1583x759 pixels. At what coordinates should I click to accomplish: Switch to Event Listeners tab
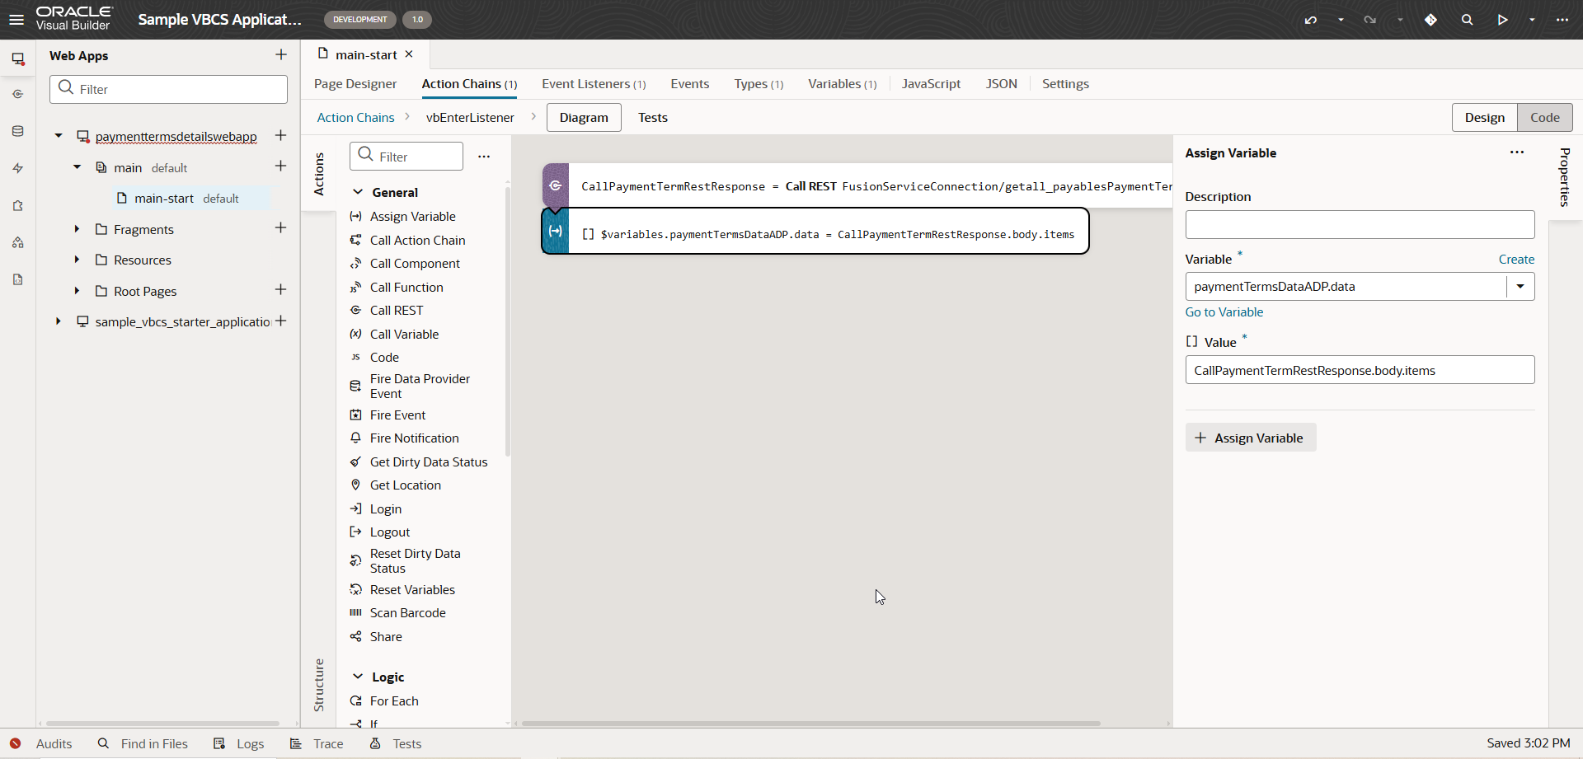pyautogui.click(x=594, y=84)
